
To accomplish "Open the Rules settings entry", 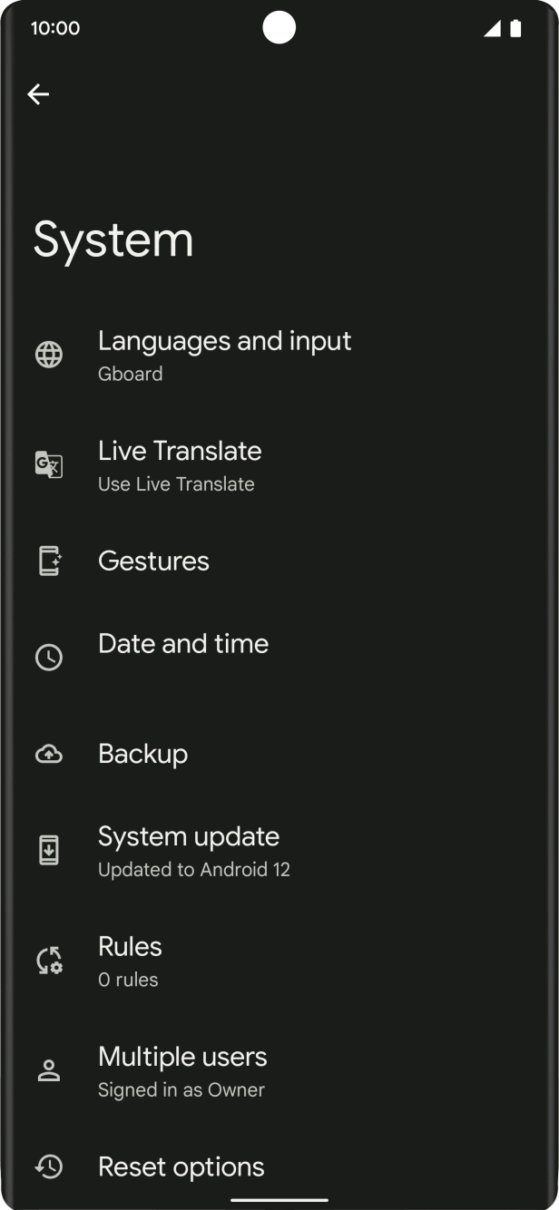I will (x=130, y=960).
